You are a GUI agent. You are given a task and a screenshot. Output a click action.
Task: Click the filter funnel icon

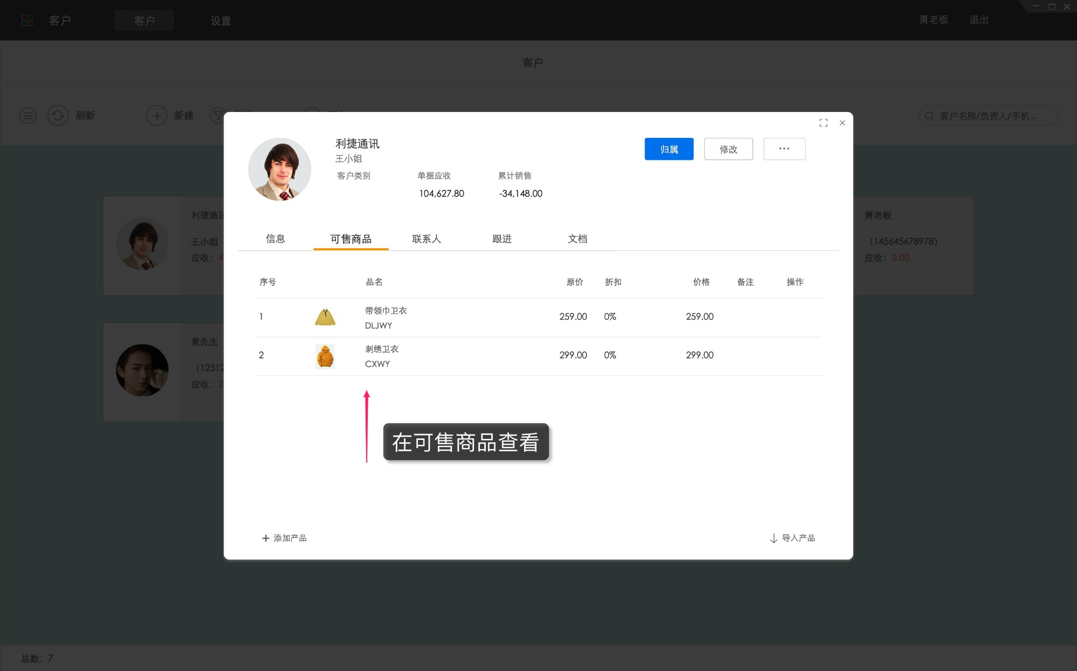pos(217,115)
